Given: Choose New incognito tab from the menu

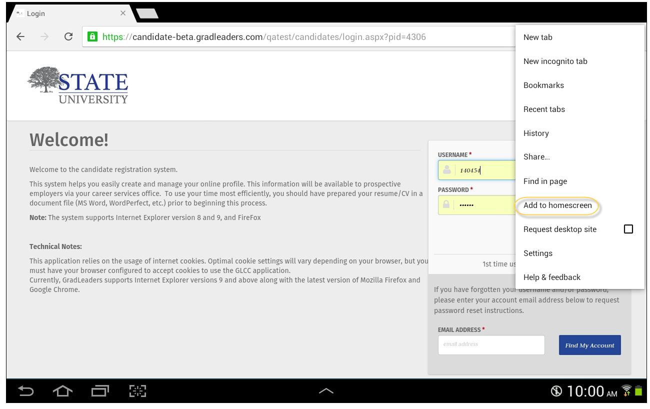Looking at the screenshot, I should pos(580,61).
